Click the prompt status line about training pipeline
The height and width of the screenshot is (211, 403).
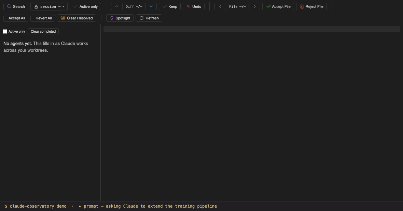tap(148, 206)
